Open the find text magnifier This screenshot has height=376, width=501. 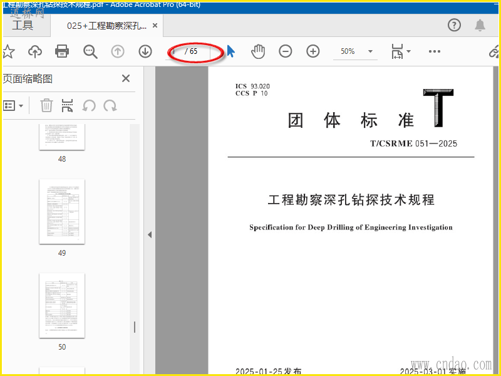[90, 51]
